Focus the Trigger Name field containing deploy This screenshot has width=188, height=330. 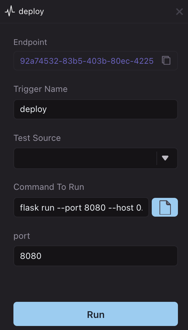tap(96, 109)
